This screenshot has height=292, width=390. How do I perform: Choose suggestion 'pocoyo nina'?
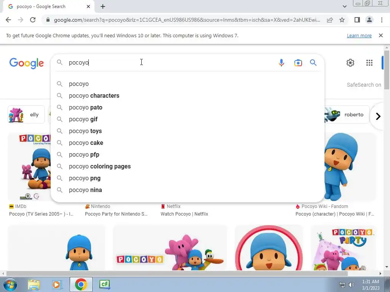[x=187, y=190]
